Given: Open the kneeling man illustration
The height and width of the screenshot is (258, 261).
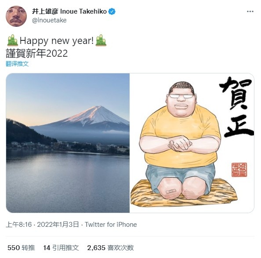Looking at the screenshot, I should pyautogui.click(x=192, y=143).
